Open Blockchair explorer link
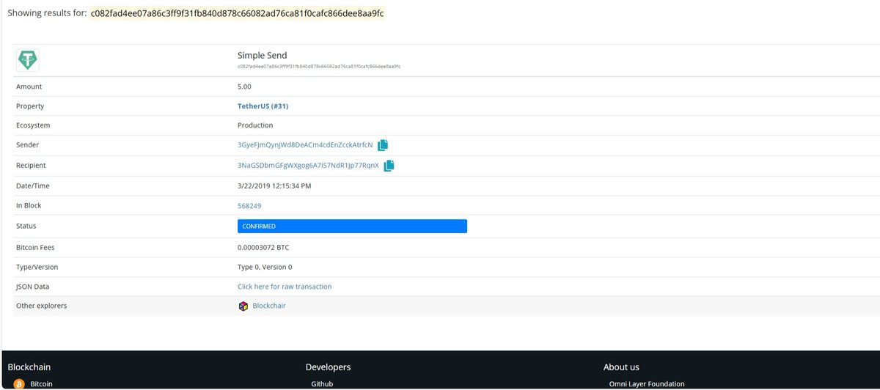The width and height of the screenshot is (880, 390). point(269,306)
